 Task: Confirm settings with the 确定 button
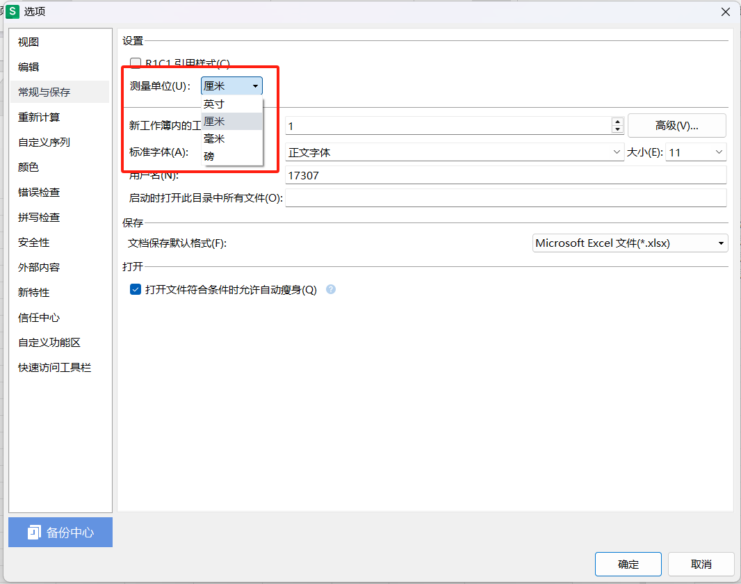tap(628, 564)
